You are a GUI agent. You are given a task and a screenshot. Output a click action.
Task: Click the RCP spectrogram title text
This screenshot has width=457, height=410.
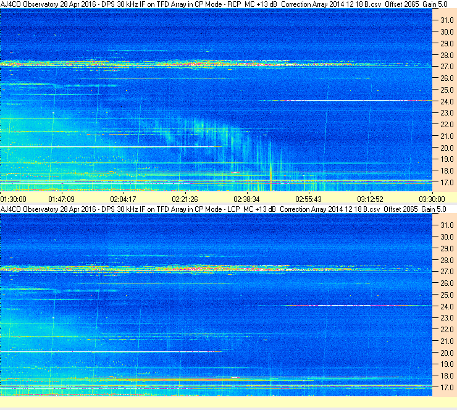click(x=224, y=4)
